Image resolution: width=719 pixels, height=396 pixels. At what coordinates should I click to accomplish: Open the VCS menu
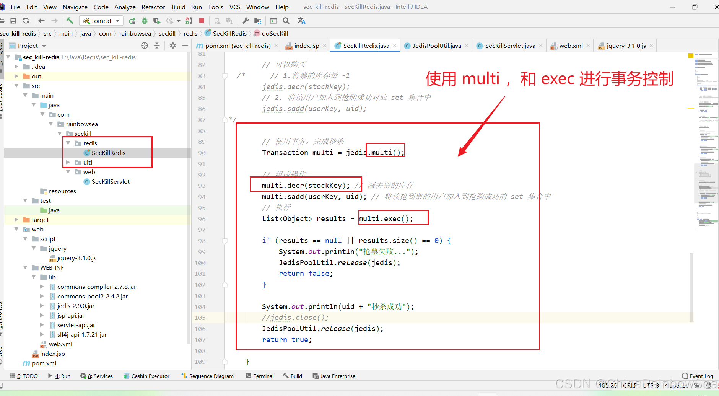[235, 7]
